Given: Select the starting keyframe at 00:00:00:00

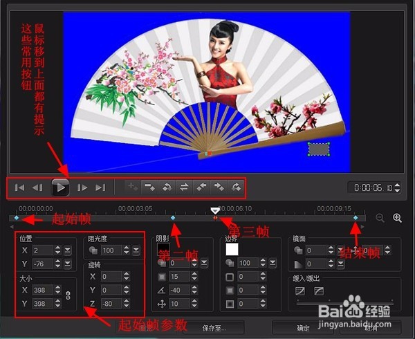Looking at the screenshot, I should [x=17, y=217].
